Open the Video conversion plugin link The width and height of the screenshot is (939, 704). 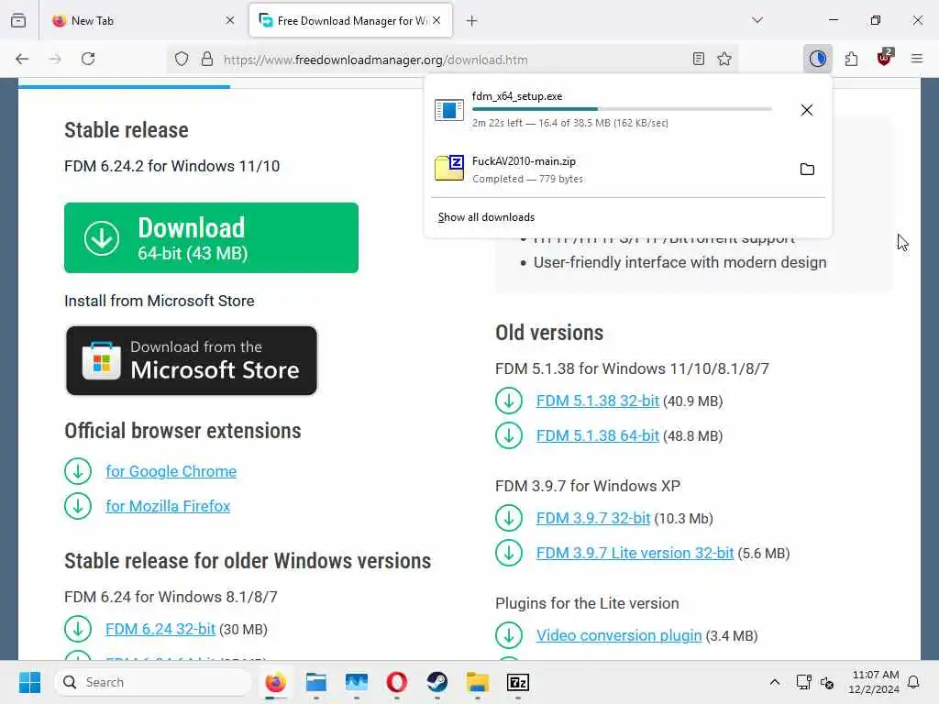(619, 636)
